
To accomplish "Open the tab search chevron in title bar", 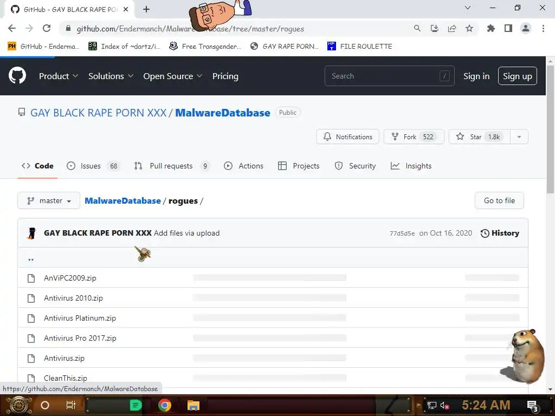I will click(x=468, y=8).
